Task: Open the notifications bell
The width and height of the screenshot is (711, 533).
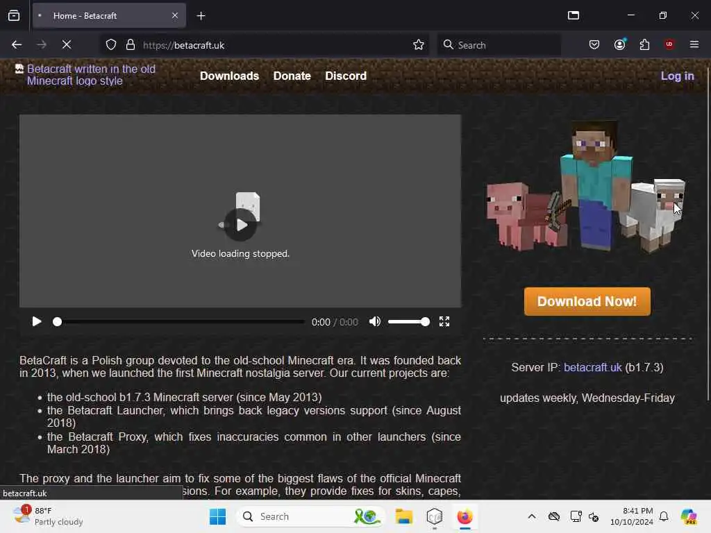Action: point(664,516)
